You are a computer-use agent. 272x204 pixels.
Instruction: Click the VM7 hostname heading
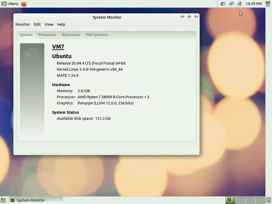(58, 47)
